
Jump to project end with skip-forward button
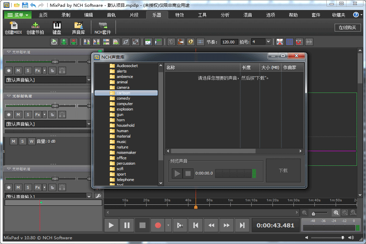(242, 225)
